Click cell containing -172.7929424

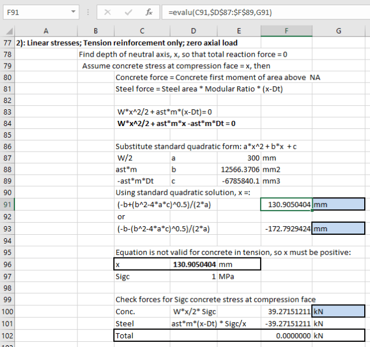[286, 228]
